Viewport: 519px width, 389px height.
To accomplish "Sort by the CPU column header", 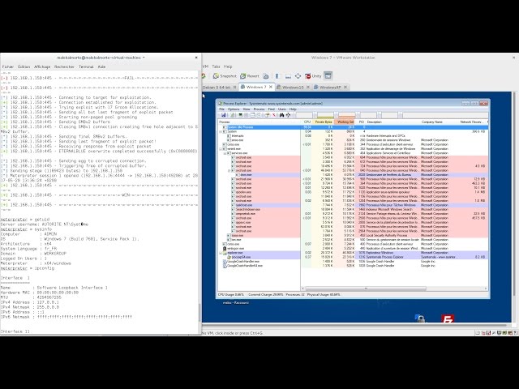I will tap(307, 122).
